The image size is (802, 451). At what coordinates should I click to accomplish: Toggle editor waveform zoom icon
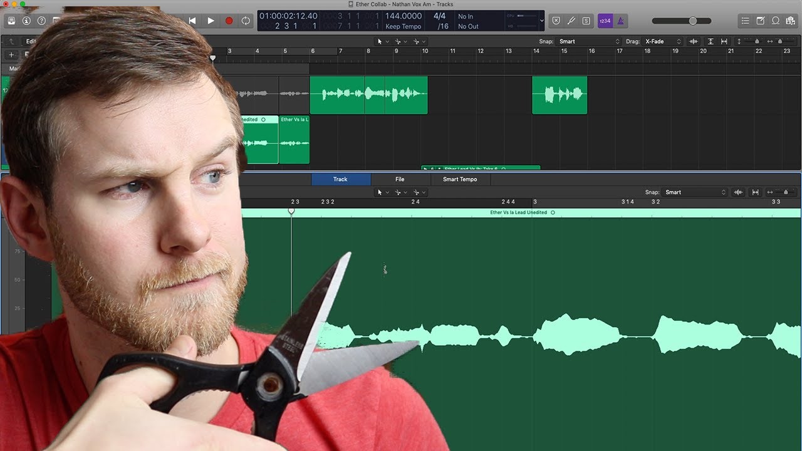pyautogui.click(x=738, y=192)
